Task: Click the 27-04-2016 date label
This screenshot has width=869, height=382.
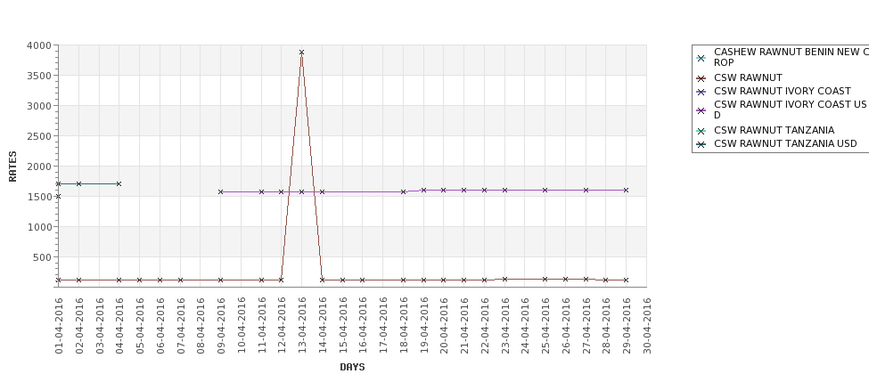Action: [x=586, y=326]
